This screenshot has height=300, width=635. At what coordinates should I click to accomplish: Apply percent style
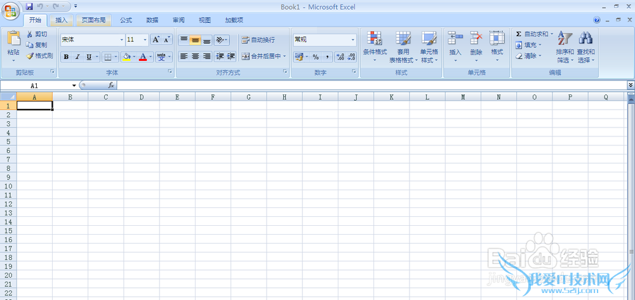pos(316,57)
